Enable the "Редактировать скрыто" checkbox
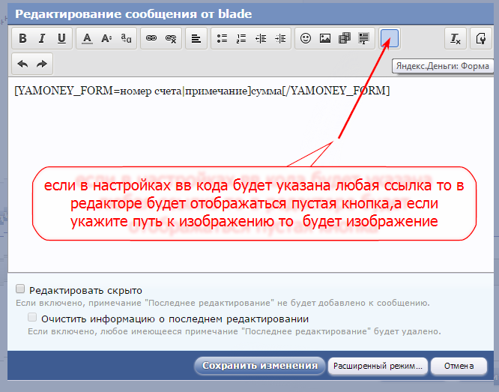499x392 pixels. coord(21,289)
